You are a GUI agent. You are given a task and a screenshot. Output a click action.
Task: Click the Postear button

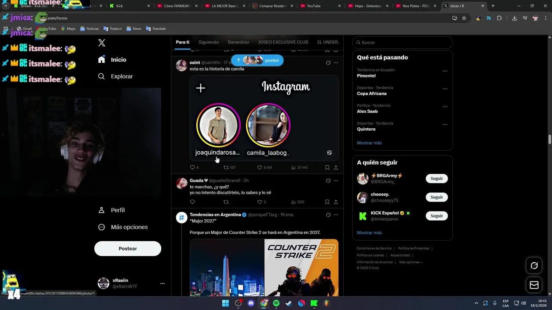click(128, 248)
